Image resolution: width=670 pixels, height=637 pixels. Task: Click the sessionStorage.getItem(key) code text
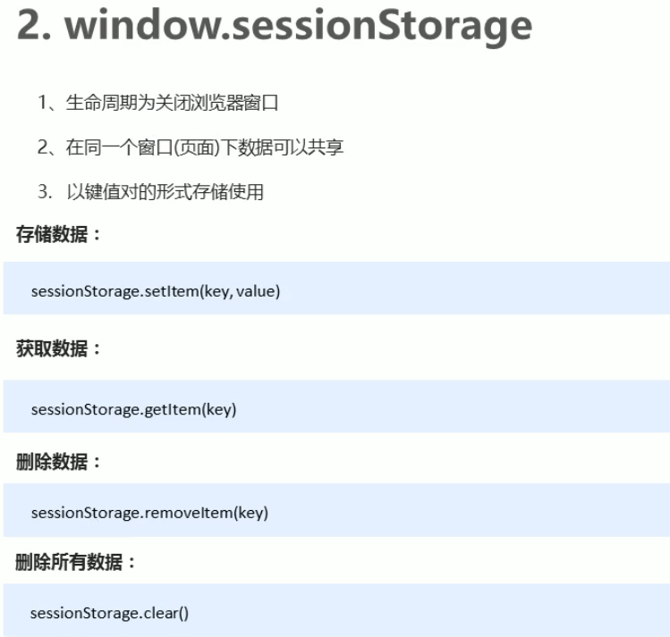coord(134,409)
